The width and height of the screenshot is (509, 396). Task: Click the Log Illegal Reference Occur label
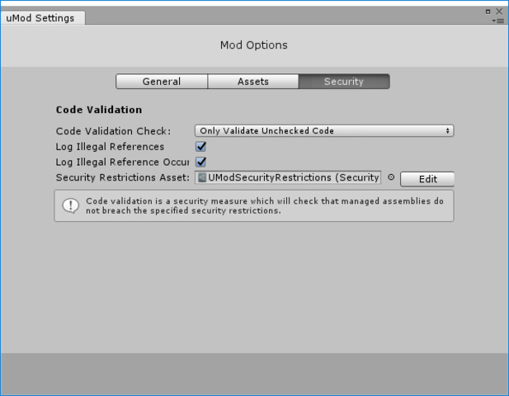pyautogui.click(x=122, y=162)
